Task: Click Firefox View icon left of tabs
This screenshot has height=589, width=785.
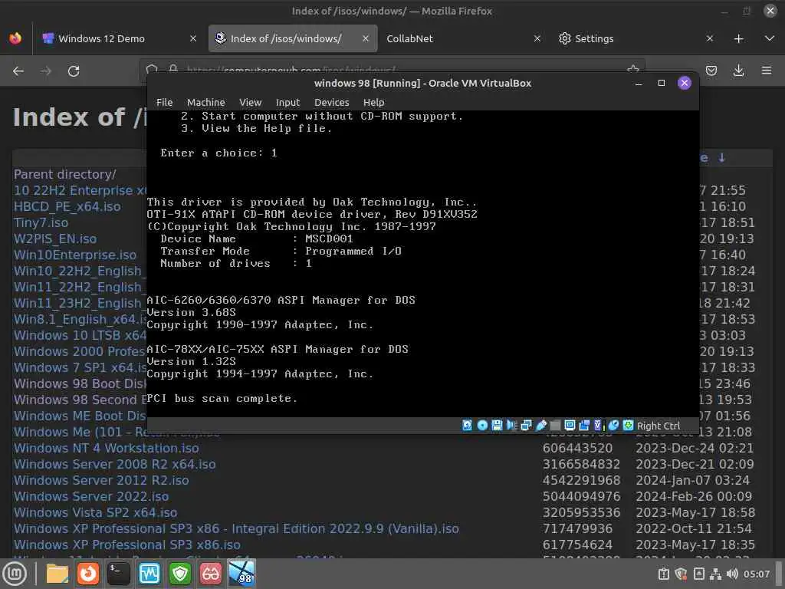Action: [15, 38]
